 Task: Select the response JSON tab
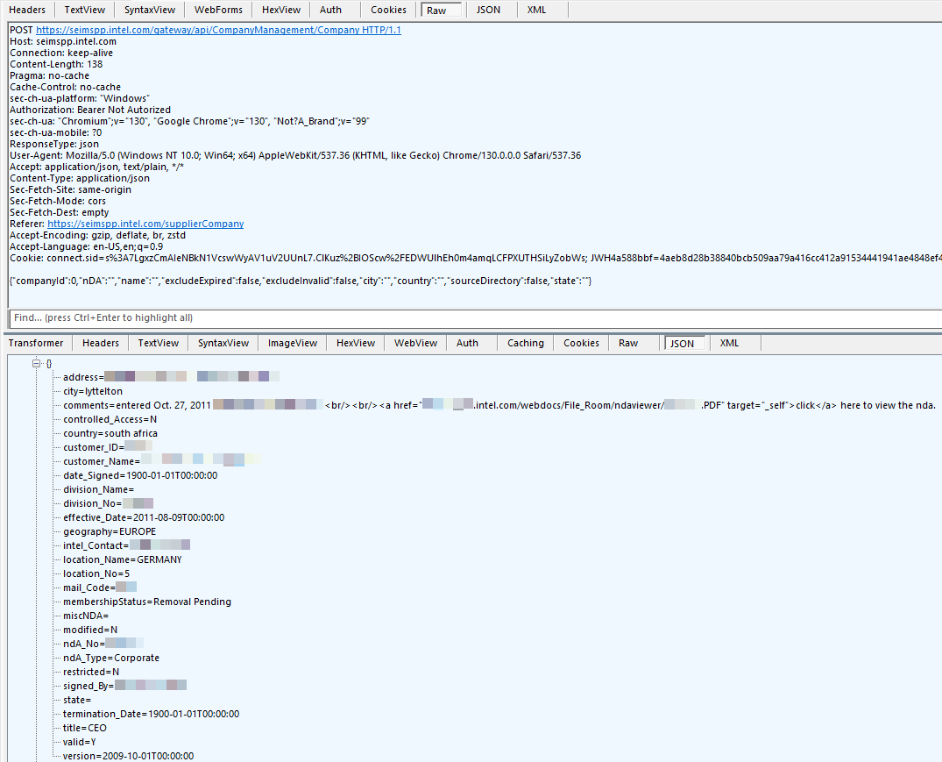pos(685,343)
